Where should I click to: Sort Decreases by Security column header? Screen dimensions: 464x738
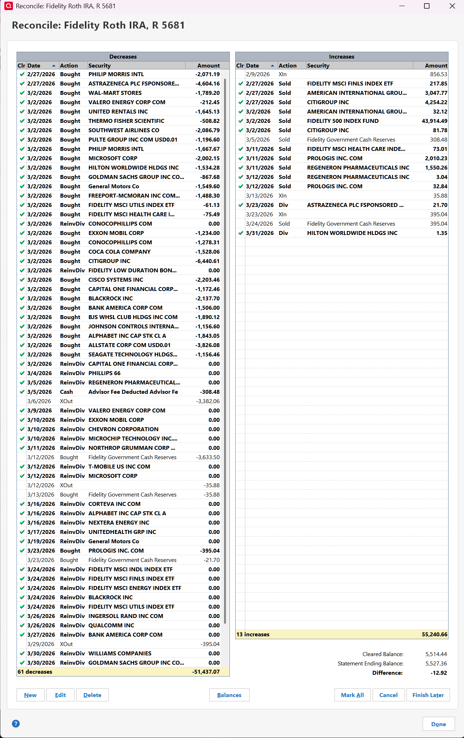pyautogui.click(x=137, y=65)
